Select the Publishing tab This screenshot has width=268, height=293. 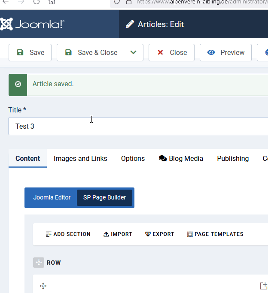(x=233, y=158)
